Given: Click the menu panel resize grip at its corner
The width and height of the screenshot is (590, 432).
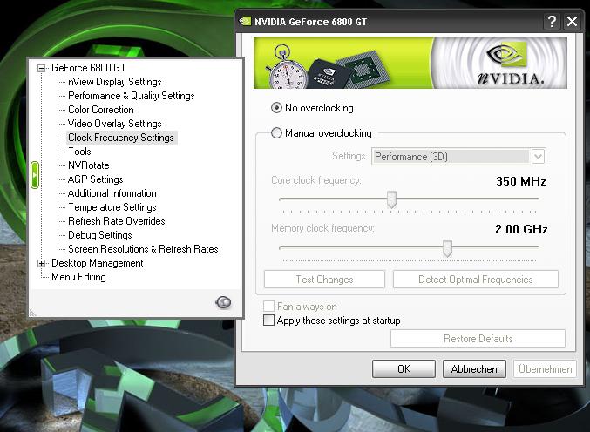Looking at the screenshot, I should 32,313.
